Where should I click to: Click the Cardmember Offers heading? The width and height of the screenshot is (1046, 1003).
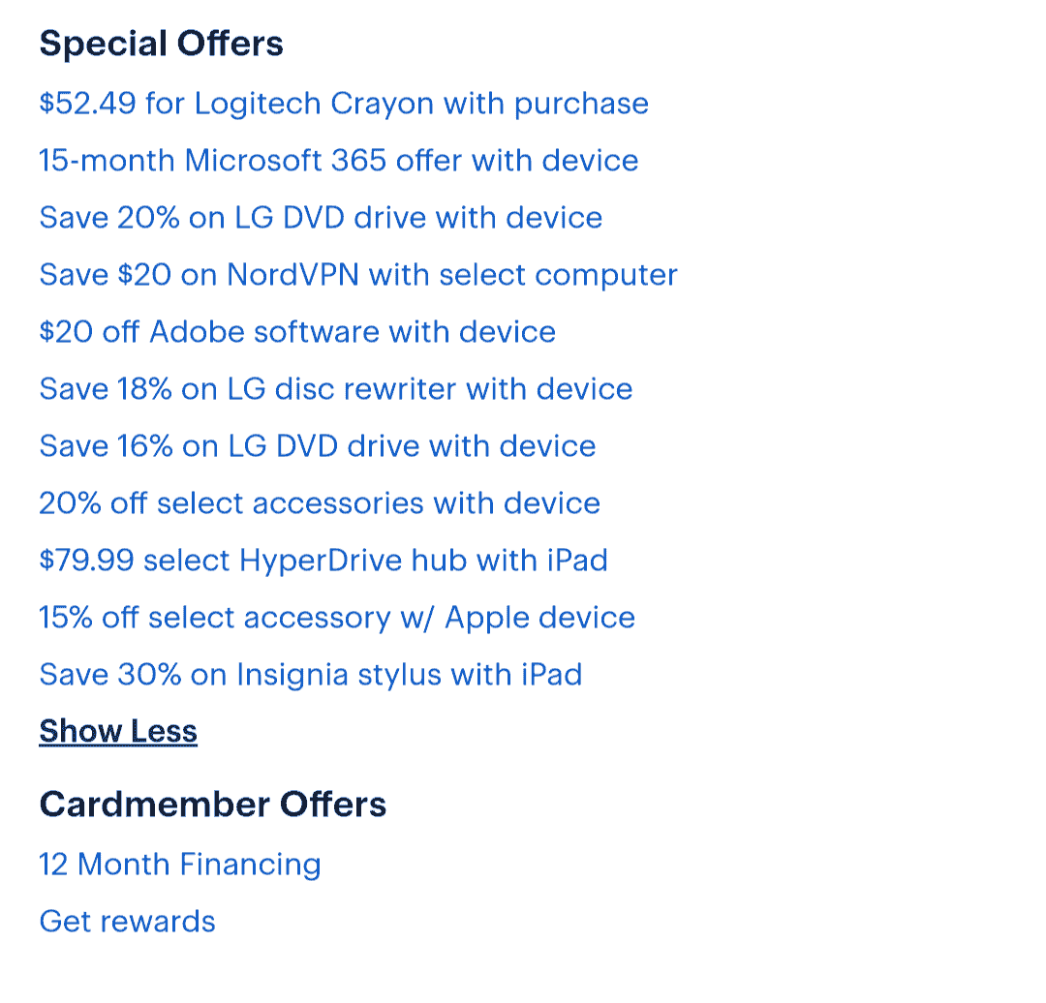(x=213, y=805)
